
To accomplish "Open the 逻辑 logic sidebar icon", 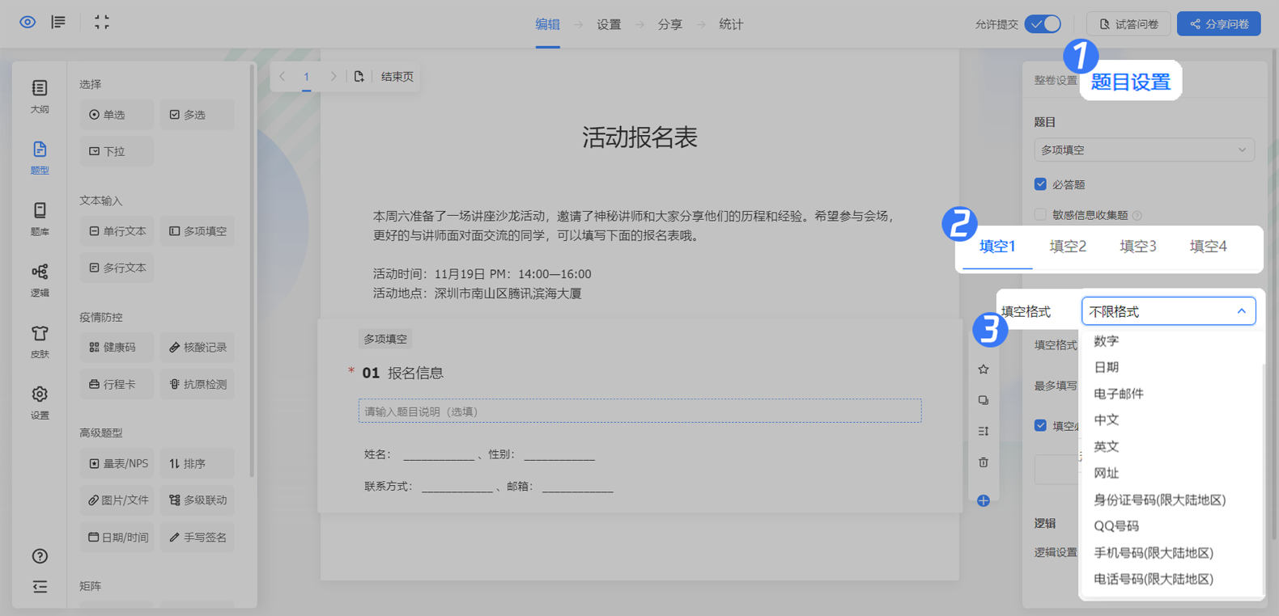I will [39, 279].
